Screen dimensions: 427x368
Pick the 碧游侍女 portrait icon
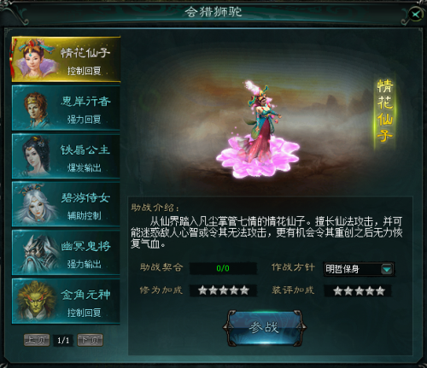[x=36, y=204]
